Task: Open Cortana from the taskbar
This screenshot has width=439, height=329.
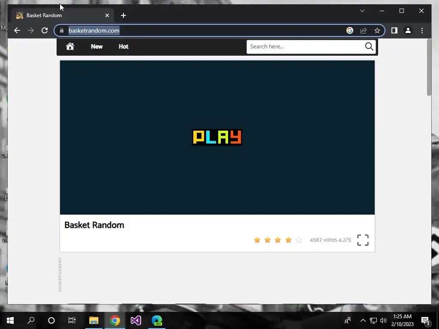Action: point(51,320)
